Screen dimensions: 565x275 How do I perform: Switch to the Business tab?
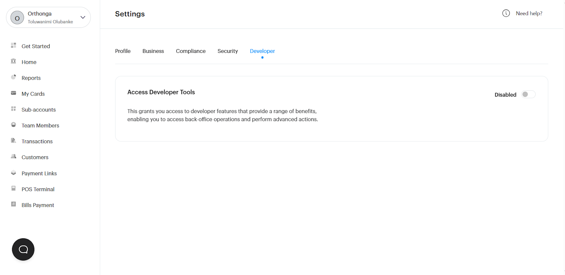[x=153, y=51]
